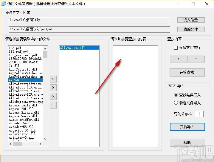Screen dimensions: 214x162
Task: Select 123_combined.pdf in file list
Action: point(26,55)
